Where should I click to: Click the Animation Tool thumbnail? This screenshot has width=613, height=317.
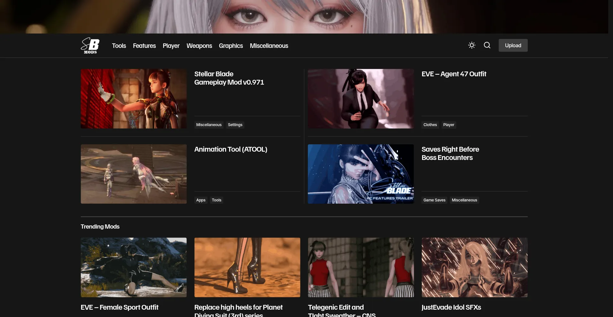click(133, 174)
